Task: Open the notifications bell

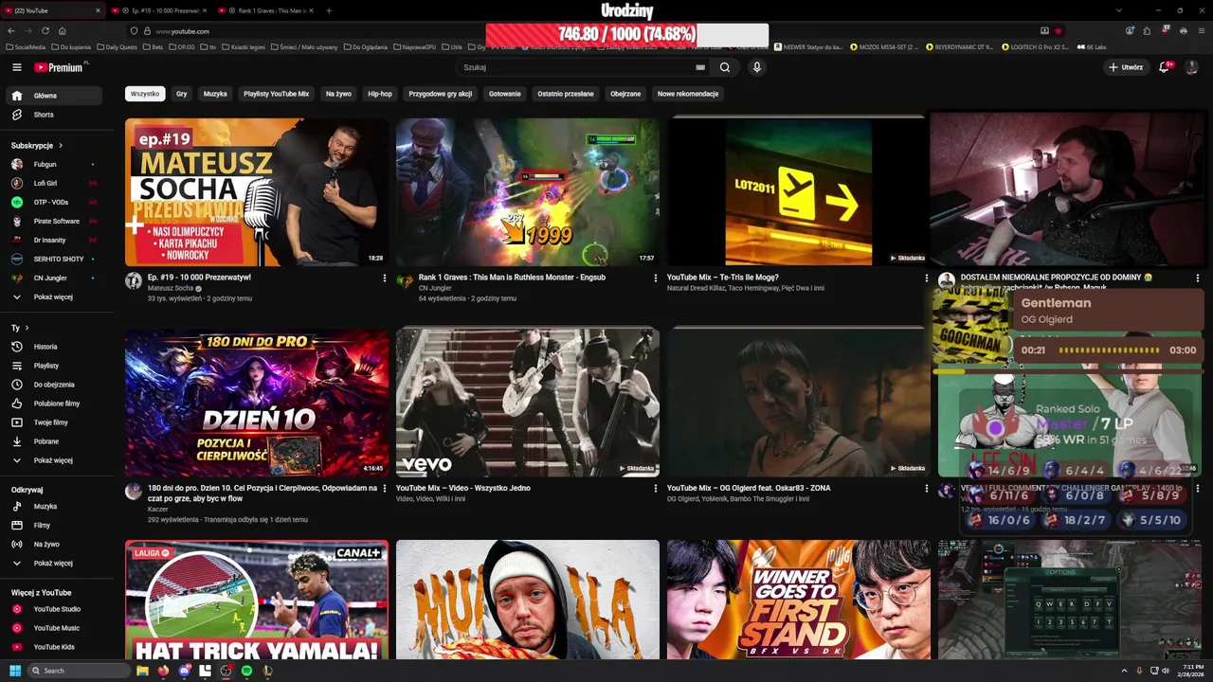Action: pyautogui.click(x=1165, y=67)
